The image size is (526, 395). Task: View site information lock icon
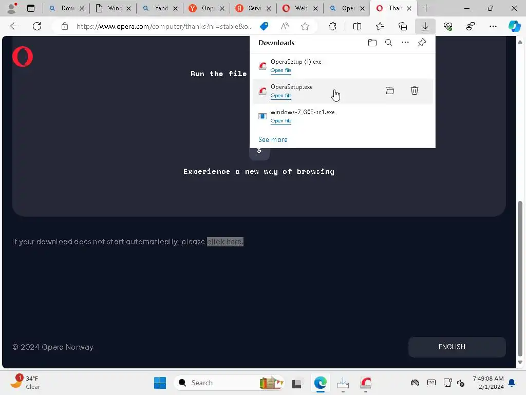click(x=64, y=26)
